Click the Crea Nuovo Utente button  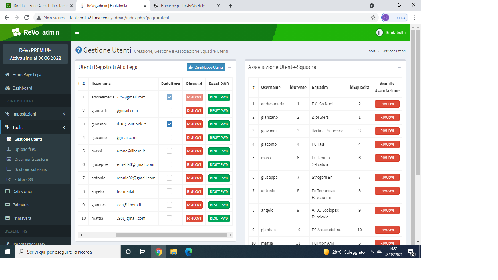click(206, 67)
